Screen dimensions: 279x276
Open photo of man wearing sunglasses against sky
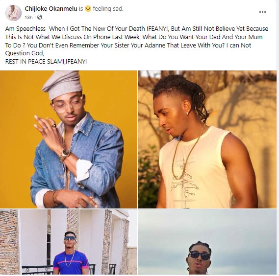pyautogui.click(x=207, y=242)
